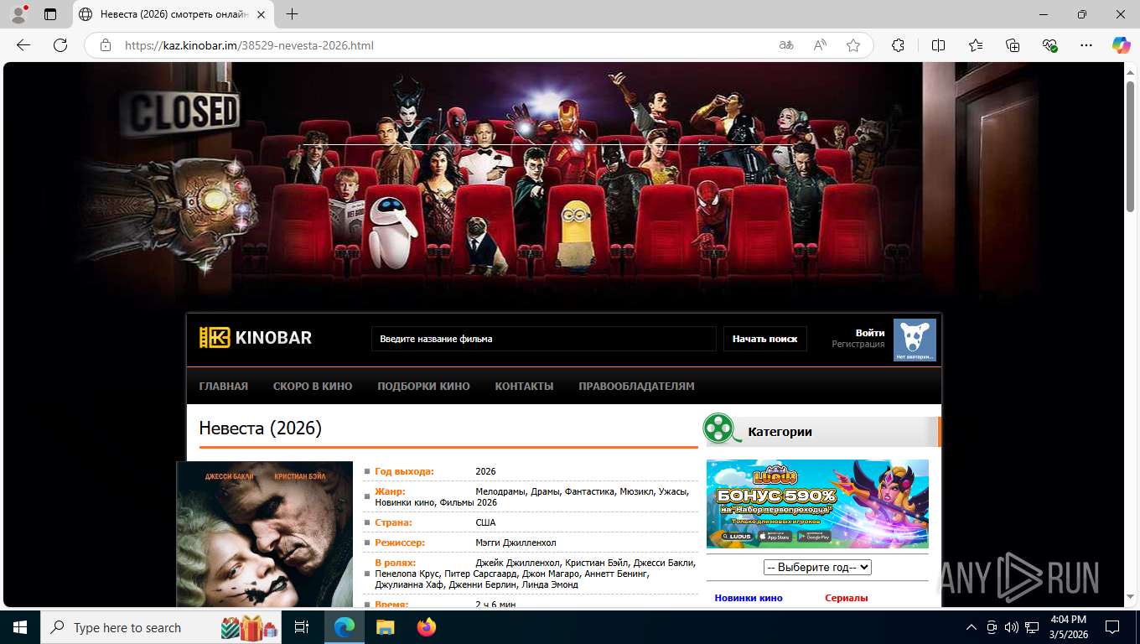Open clock and date in taskbar
Image resolution: width=1140 pixels, height=644 pixels.
coord(1067,627)
